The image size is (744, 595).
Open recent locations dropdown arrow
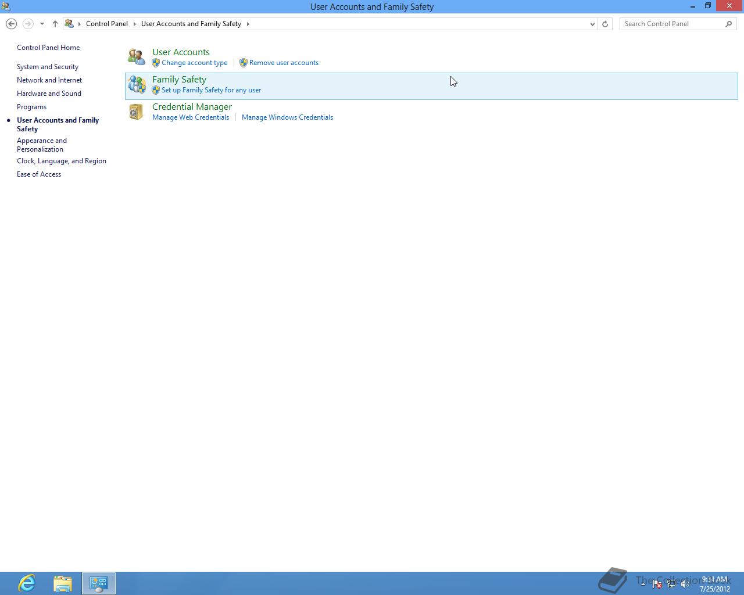point(42,24)
